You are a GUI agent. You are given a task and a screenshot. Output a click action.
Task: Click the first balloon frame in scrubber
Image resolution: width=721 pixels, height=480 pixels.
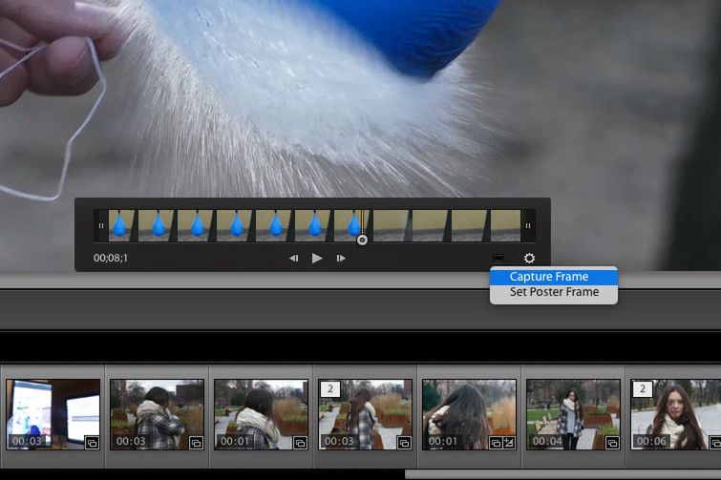[x=121, y=225]
